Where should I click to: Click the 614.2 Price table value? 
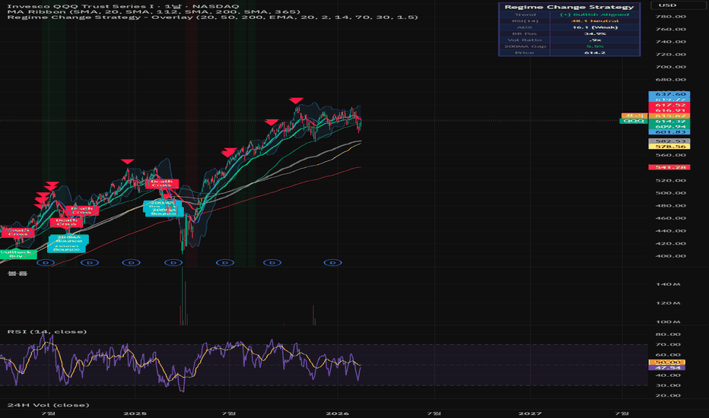click(x=595, y=52)
